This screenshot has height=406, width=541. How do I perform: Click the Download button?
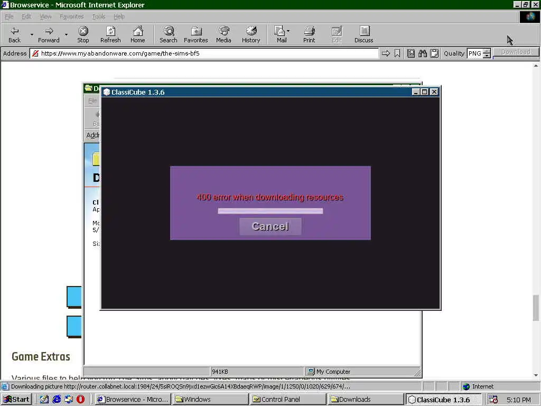tap(516, 52)
